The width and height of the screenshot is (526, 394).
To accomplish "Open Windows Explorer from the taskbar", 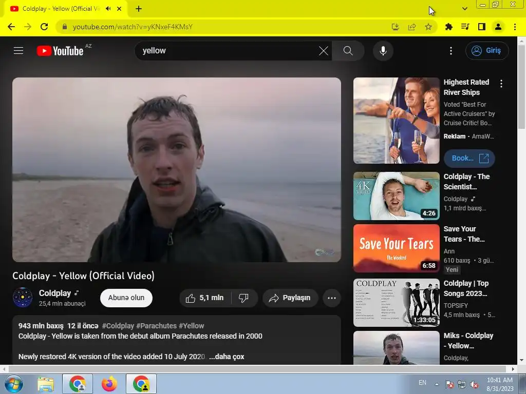I will click(x=46, y=384).
